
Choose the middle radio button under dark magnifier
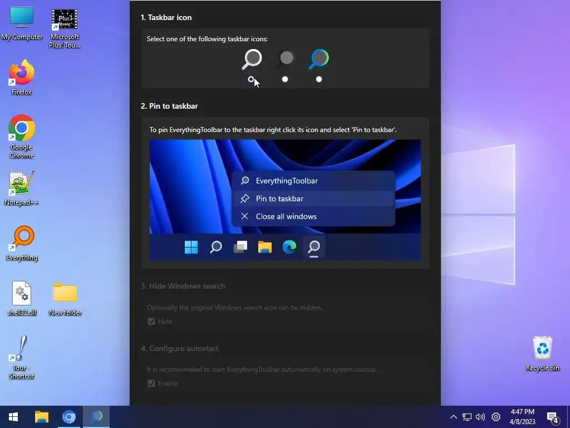point(285,79)
